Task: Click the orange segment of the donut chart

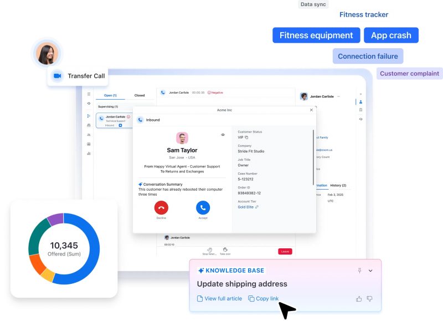Action: point(37,264)
